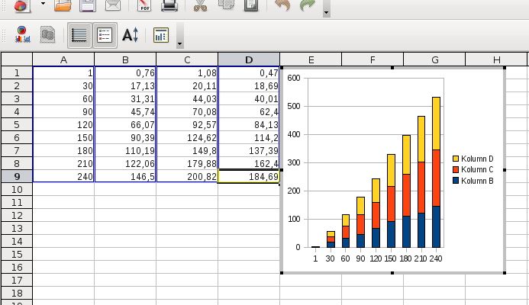Click the orange Undo arrow
This screenshot has width=529, height=305.
click(x=282, y=5)
